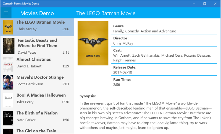The width and height of the screenshot is (221, 134).
Task: Open the hamburger menu
Action: pyautogui.click(x=6, y=13)
